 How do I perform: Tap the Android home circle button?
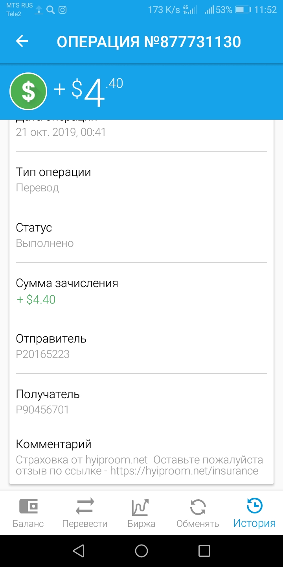click(141, 550)
